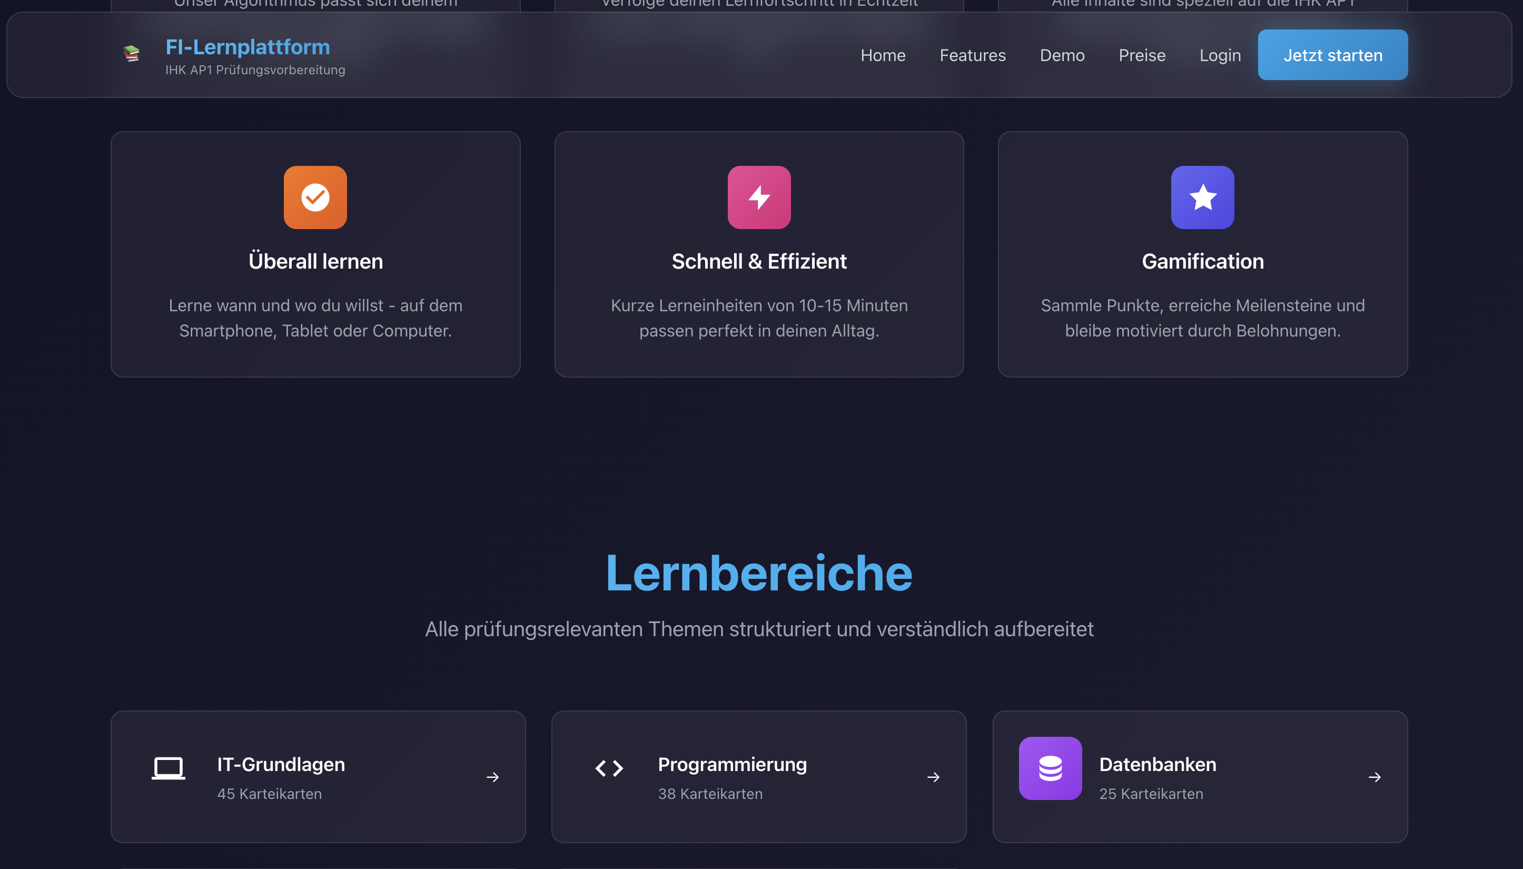This screenshot has width=1523, height=869.
Task: Open the Programmierung title link
Action: (x=732, y=765)
